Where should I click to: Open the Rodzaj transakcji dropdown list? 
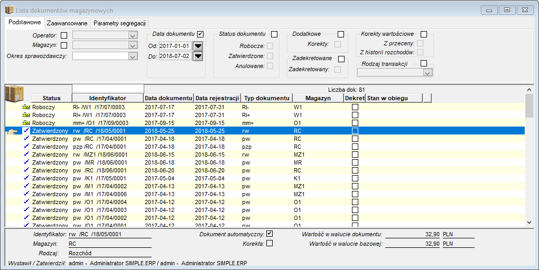tap(428, 73)
